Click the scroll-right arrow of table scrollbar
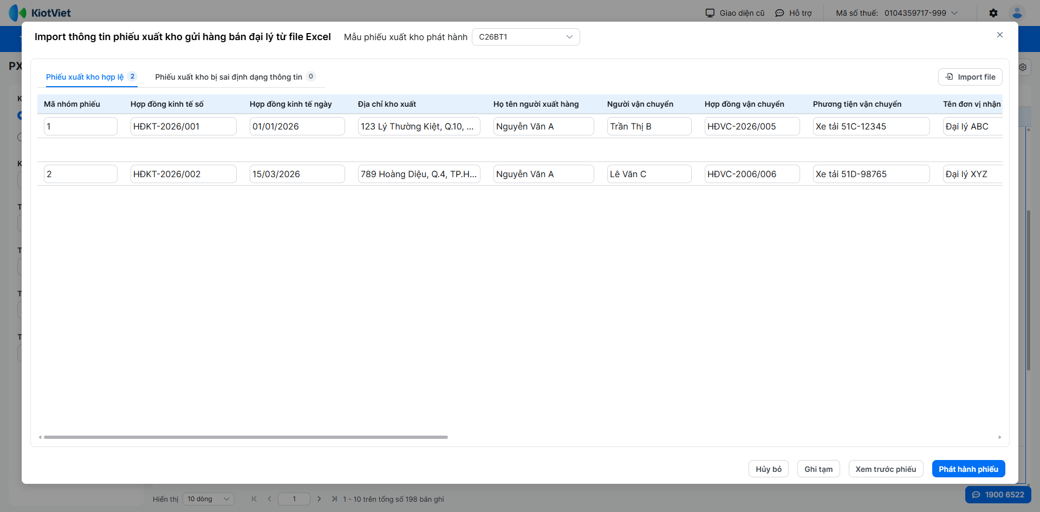 pos(1000,437)
